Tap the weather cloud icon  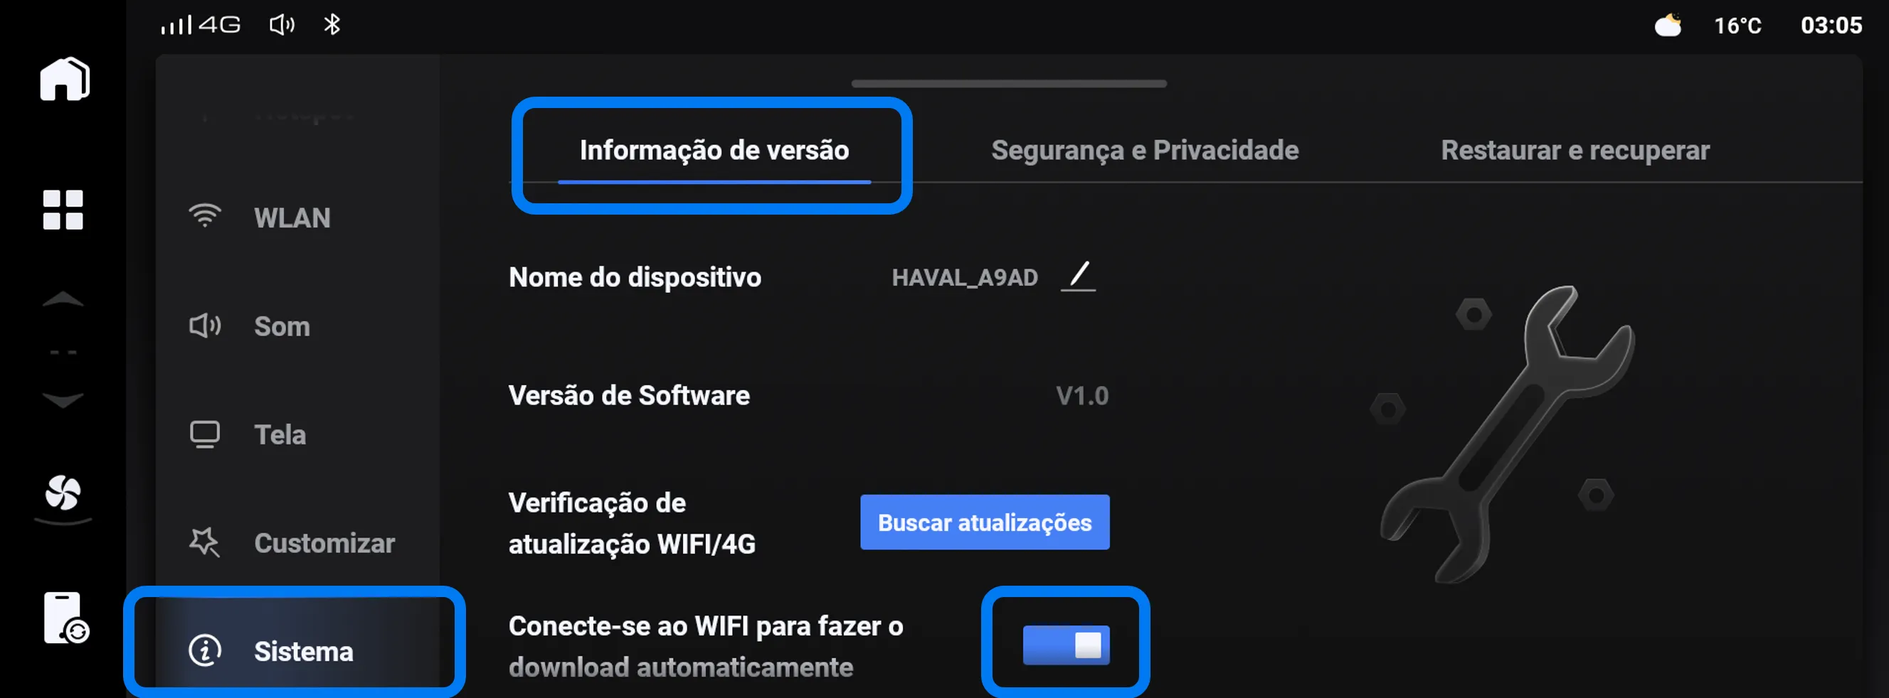pyautogui.click(x=1668, y=26)
